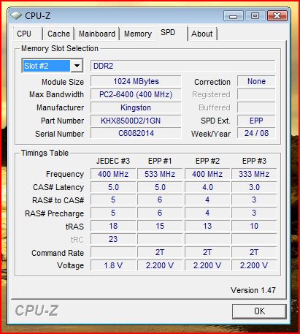This screenshot has width=300, height=334.
Task: Click the C6082014 serial number
Action: tap(136, 133)
